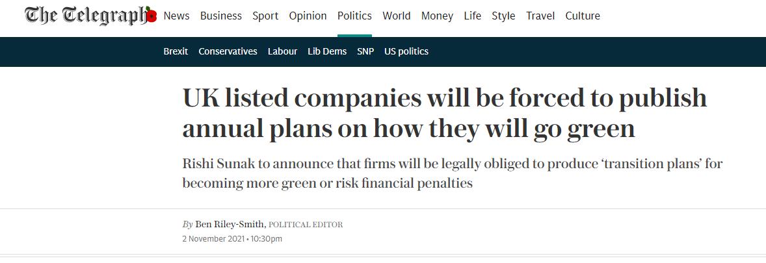Open the US politics subsection
This screenshot has height=263, width=766.
coord(406,51)
